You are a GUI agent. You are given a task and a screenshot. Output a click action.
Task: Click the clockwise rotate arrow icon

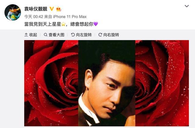(100, 35)
